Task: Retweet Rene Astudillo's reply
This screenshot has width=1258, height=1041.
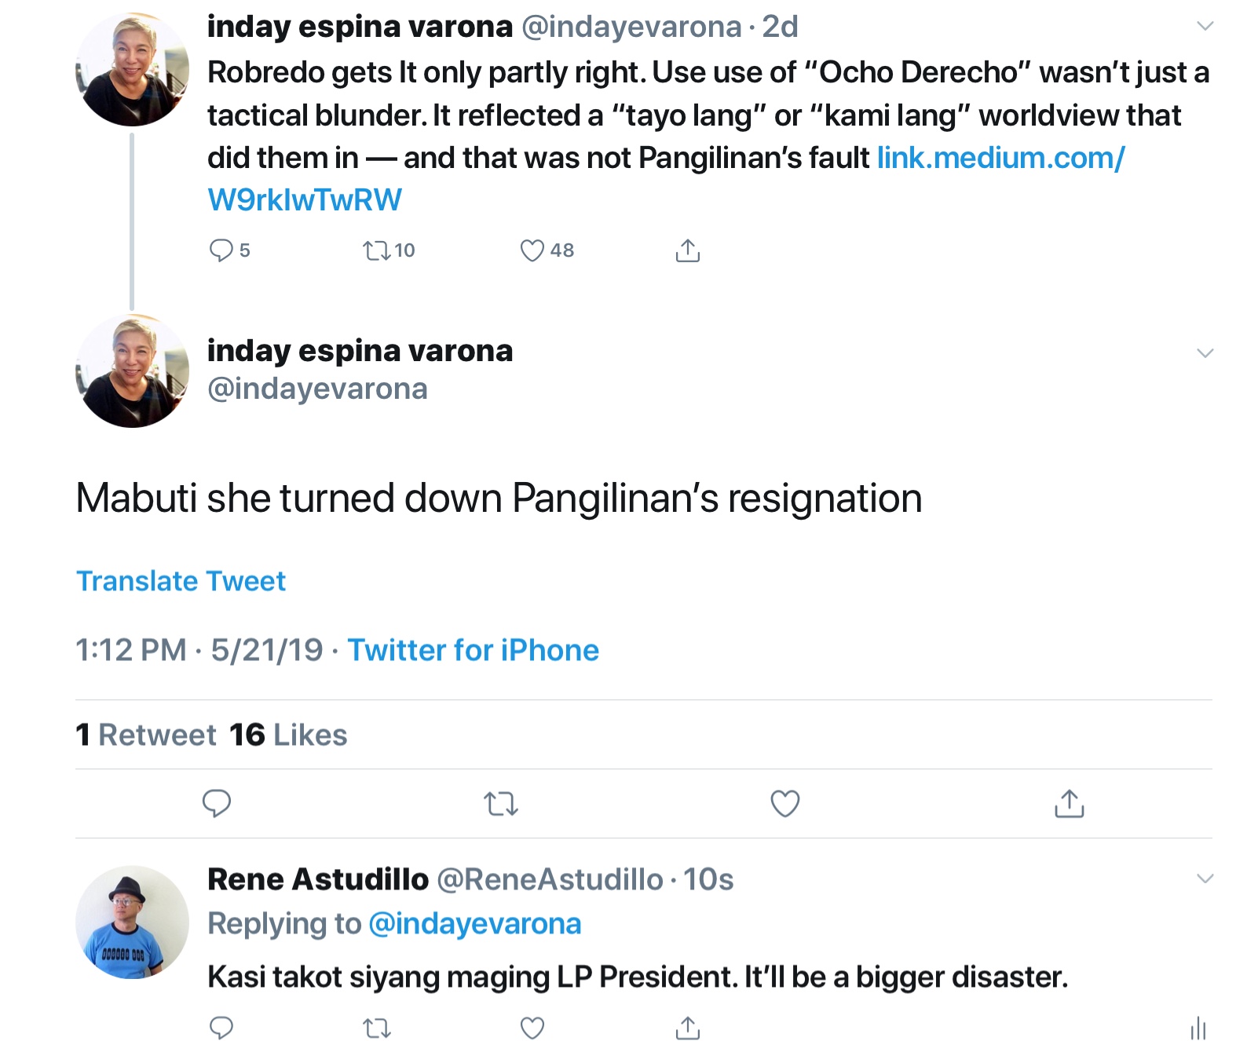Action: [376, 1027]
